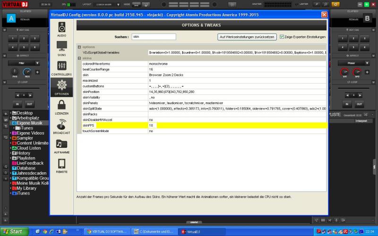
Task: Toggle Zeige Experten Einstellungen checkbox
Action: pyautogui.click(x=282, y=37)
